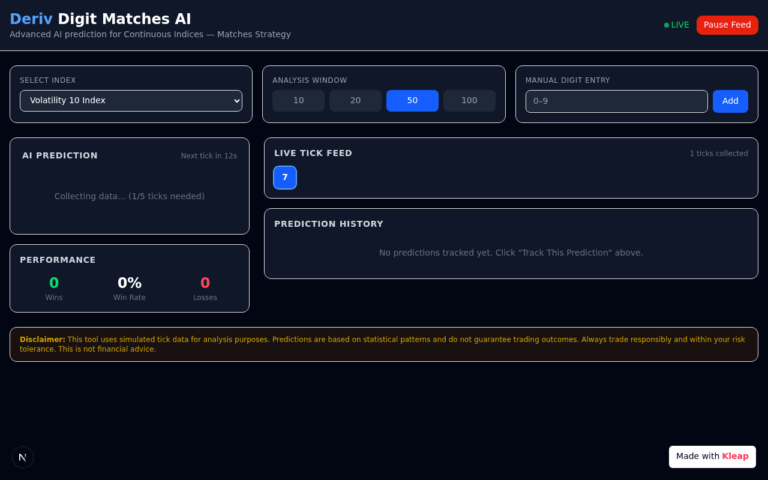Click the Performance heading

tap(58, 260)
